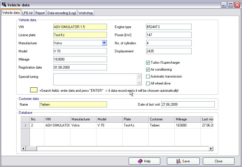This screenshot has height=167, width=242.
Task: Click the 163000 cell in the database row
Action: (188, 126)
